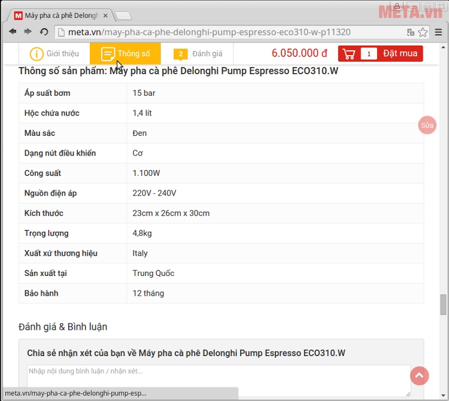Click the 'Trọng lượng' row label

point(46,233)
